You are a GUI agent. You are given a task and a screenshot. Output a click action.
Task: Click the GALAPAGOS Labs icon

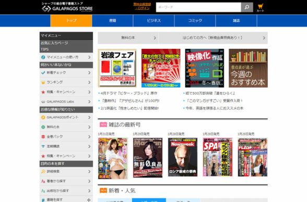[43, 102]
